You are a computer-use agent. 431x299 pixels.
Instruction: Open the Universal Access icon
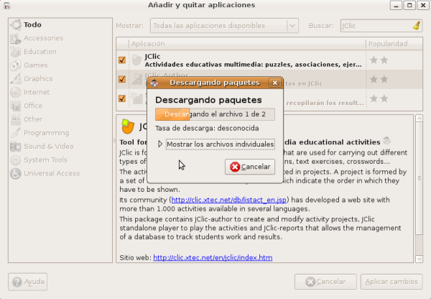15,173
